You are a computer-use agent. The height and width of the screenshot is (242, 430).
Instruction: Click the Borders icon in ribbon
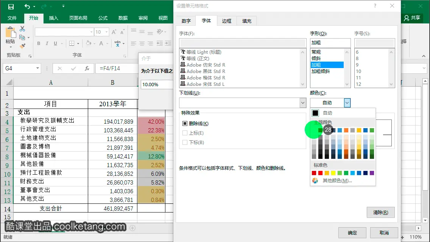pos(72,43)
